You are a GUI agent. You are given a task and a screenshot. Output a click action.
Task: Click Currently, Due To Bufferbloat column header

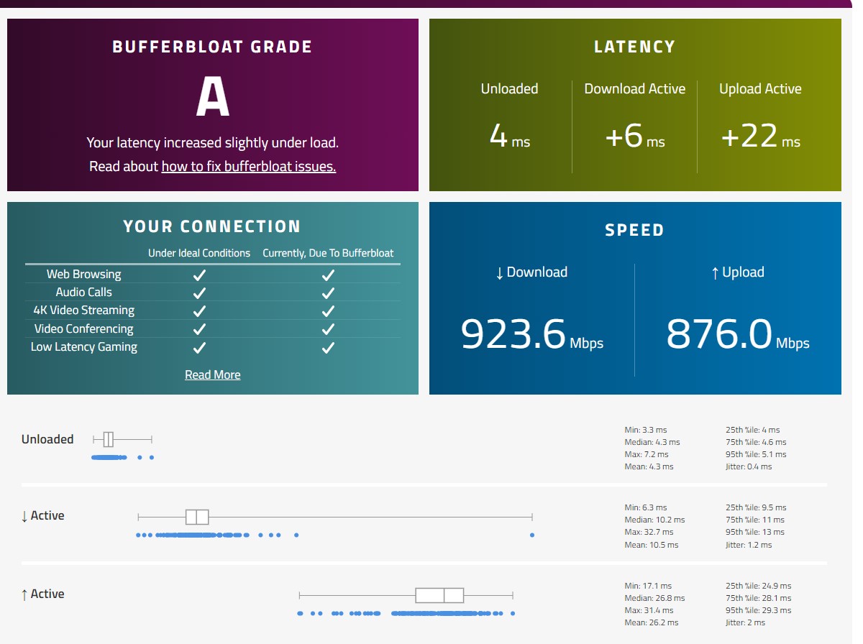click(328, 253)
